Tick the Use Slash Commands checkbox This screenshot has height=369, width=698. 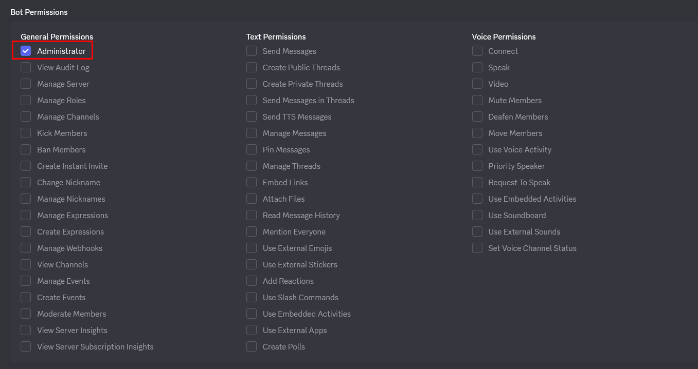pos(252,298)
